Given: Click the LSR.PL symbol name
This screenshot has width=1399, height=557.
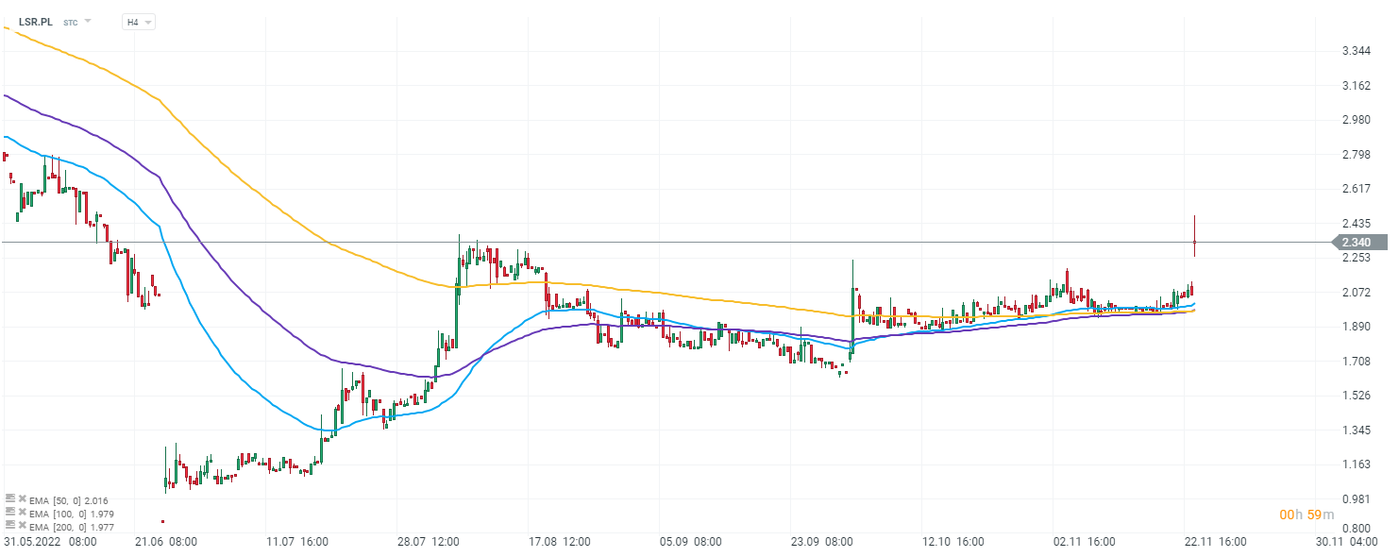Looking at the screenshot, I should 36,22.
